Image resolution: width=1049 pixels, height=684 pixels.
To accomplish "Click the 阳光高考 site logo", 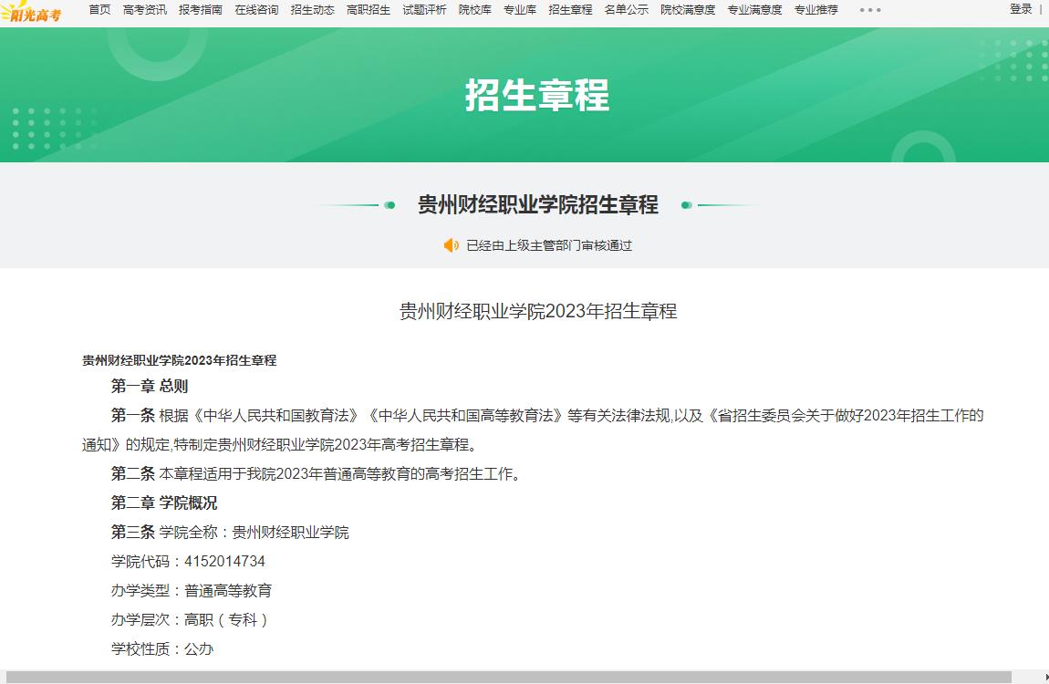I will 33,12.
